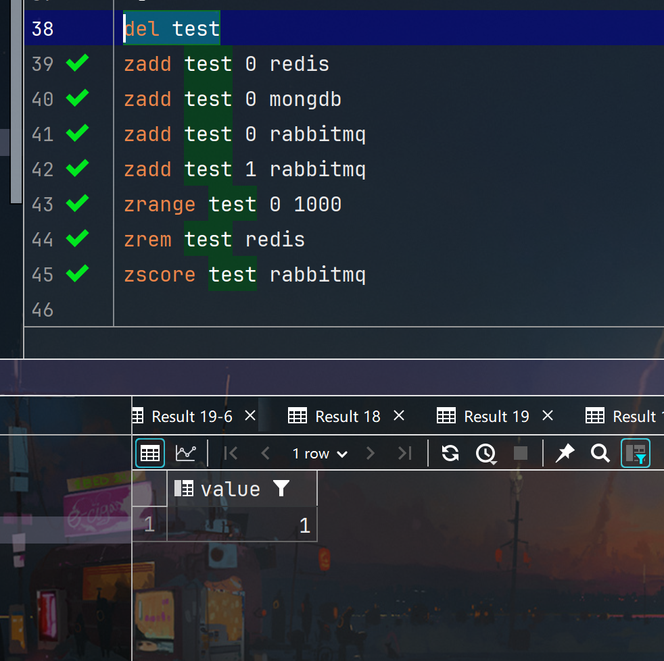Close the Result 18 tab
This screenshot has width=664, height=661.
pos(399,416)
